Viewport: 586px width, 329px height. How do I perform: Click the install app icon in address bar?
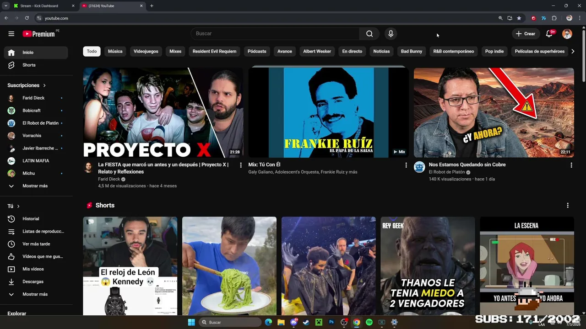click(x=510, y=18)
